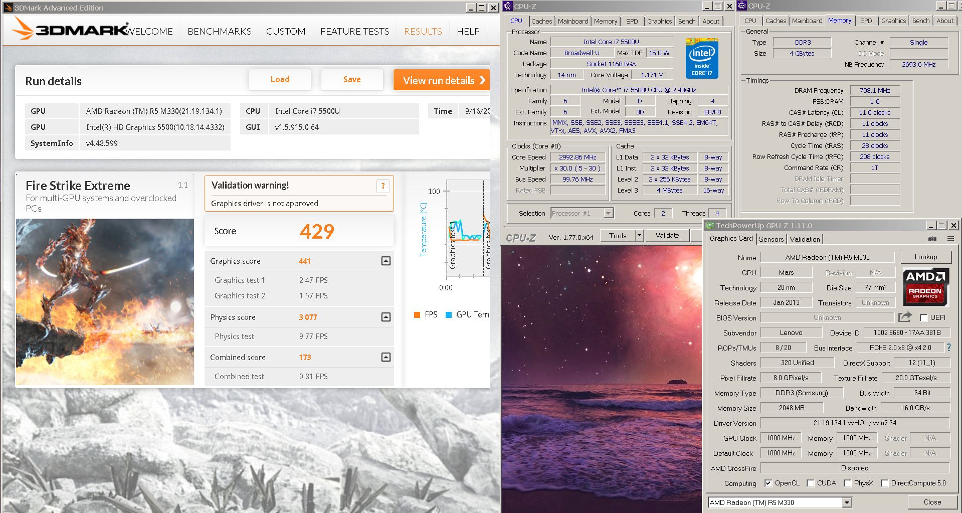Toggle the PhysX checkbox
Screen dimensions: 962x513
tap(847, 483)
